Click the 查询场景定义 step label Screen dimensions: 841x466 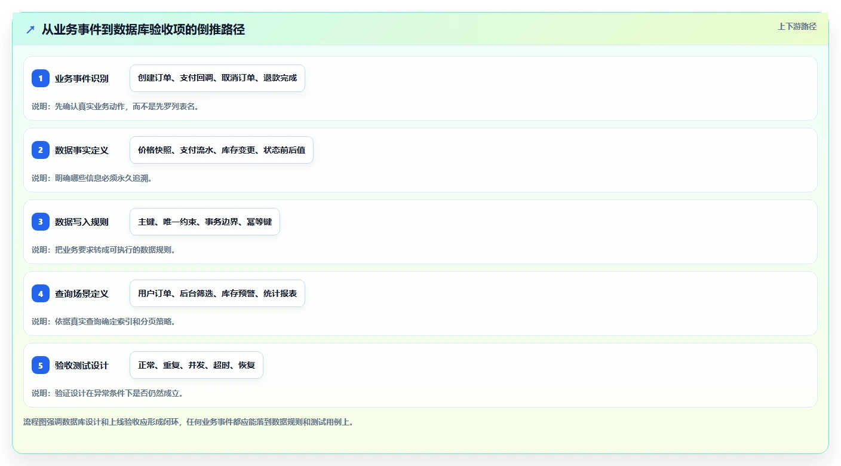point(82,293)
